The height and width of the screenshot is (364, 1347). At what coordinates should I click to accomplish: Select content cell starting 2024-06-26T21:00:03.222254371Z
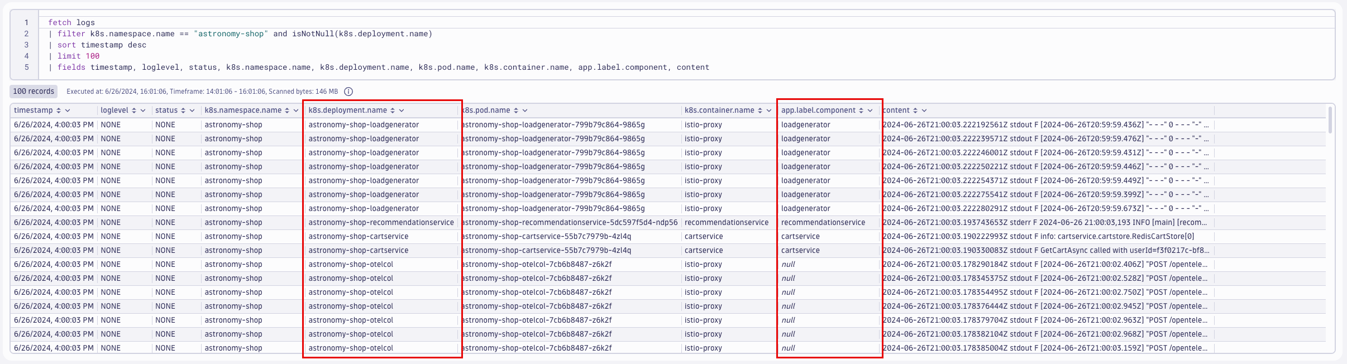tap(1045, 180)
